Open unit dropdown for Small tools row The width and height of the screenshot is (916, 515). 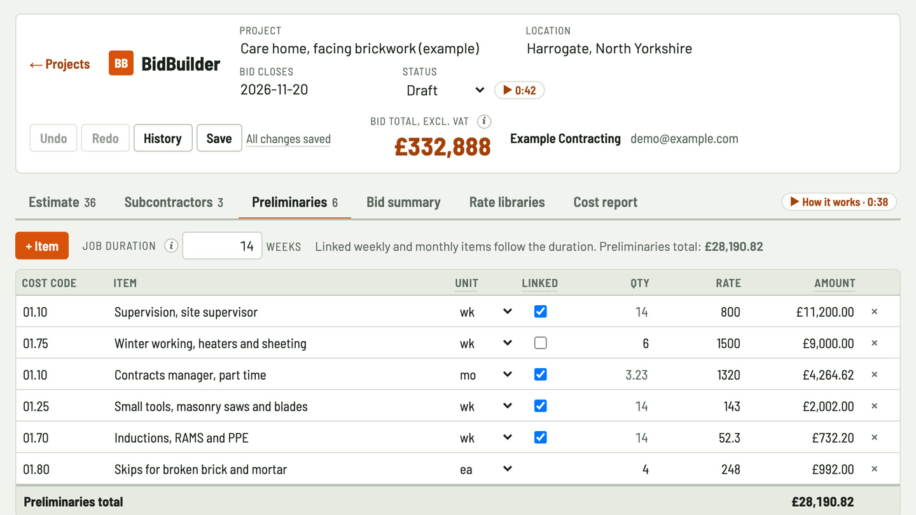[485, 406]
